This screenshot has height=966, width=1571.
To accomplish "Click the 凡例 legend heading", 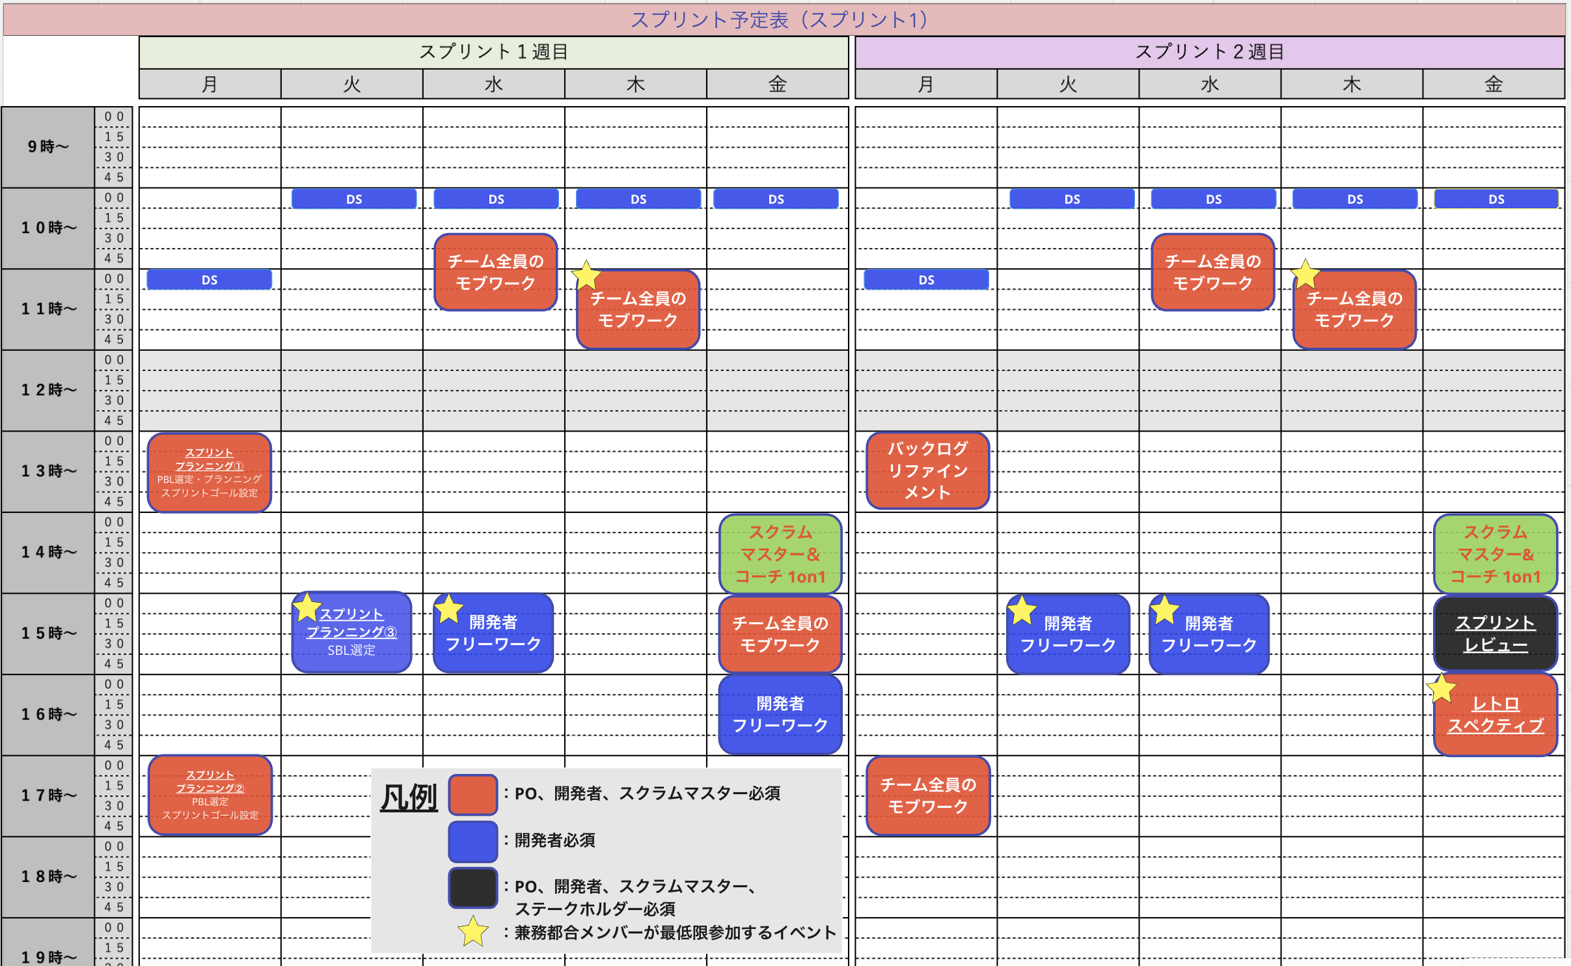I will coord(409,797).
